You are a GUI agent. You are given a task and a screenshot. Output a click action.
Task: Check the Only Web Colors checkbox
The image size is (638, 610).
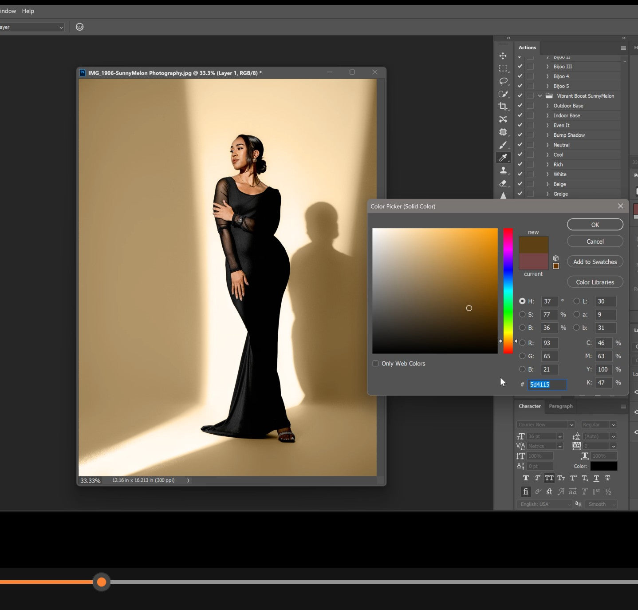(x=375, y=363)
